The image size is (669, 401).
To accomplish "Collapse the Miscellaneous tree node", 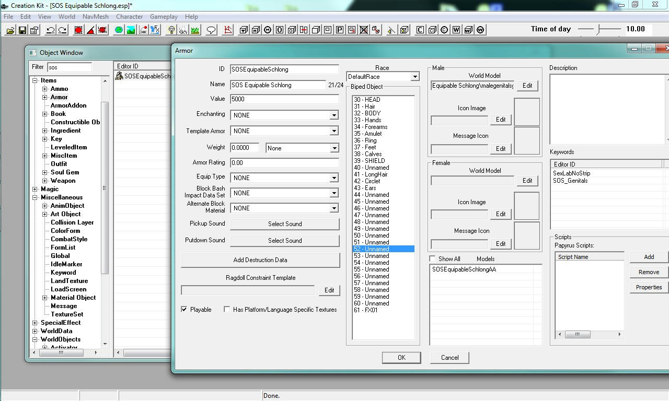I will point(35,197).
